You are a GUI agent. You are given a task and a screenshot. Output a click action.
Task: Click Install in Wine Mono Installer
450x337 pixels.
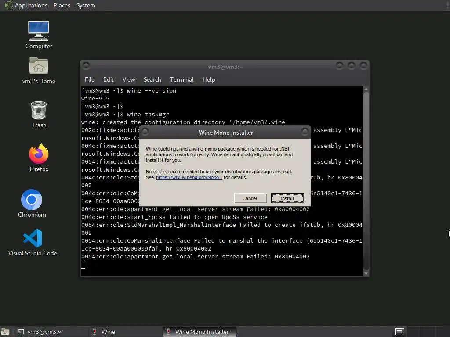[287, 198]
